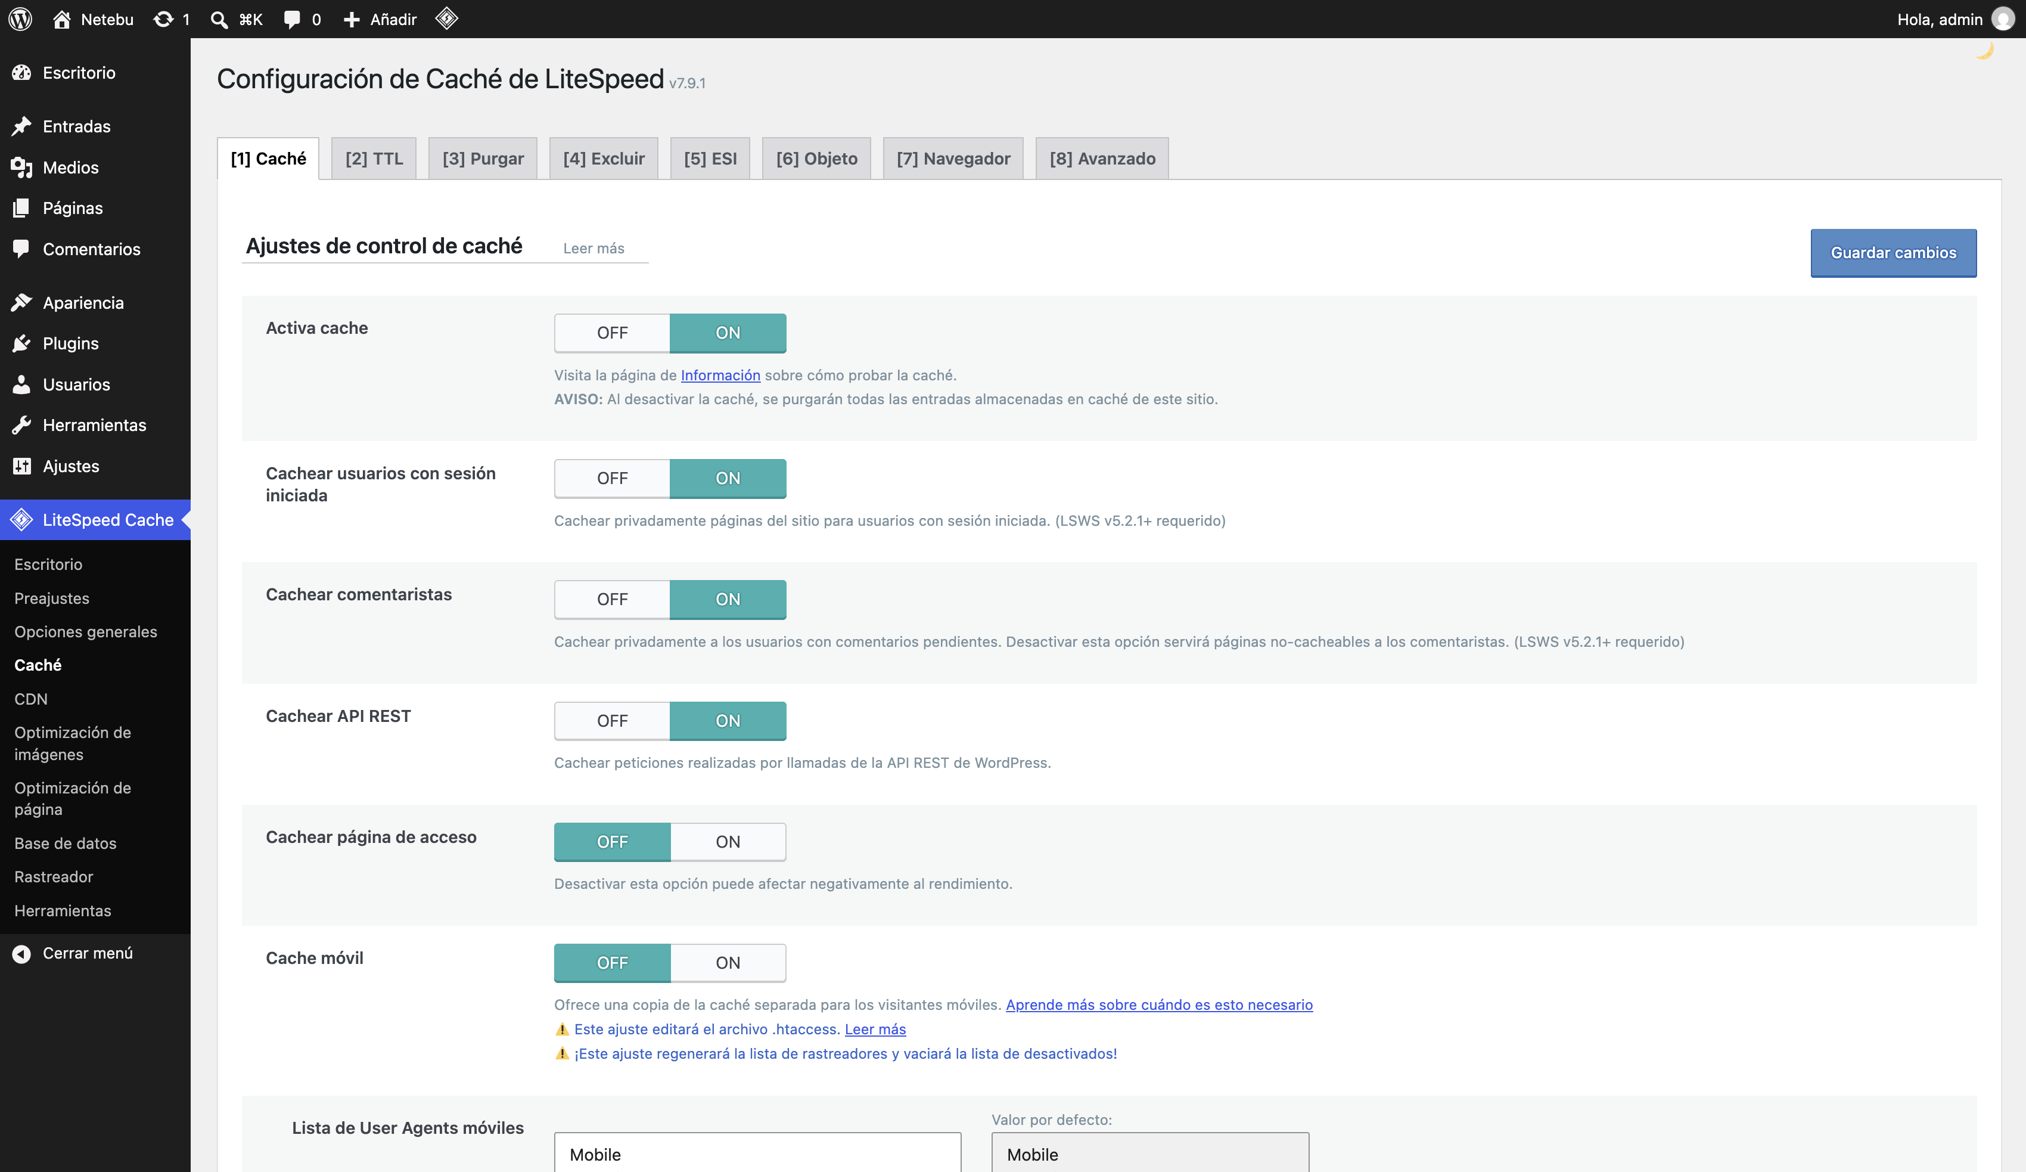
Task: Select the [1] Caché tab
Action: tap(269, 159)
